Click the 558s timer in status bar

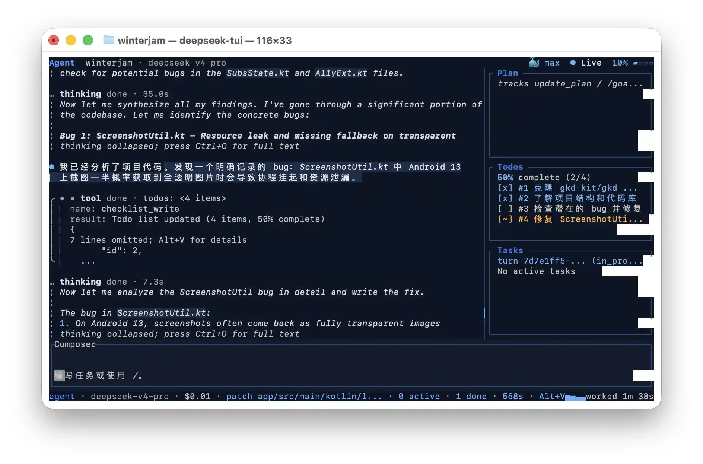pyautogui.click(x=513, y=396)
